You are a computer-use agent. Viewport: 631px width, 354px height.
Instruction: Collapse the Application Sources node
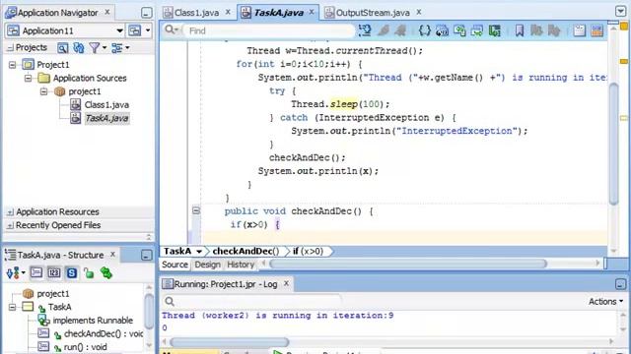(28, 79)
